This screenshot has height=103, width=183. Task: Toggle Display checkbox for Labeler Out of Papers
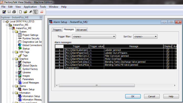click(x=168, y=53)
